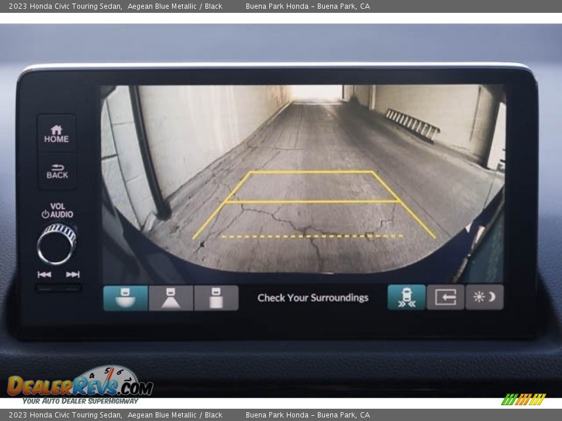Skip to next track
Viewport: 562px width, 421px height.
pyautogui.click(x=73, y=275)
